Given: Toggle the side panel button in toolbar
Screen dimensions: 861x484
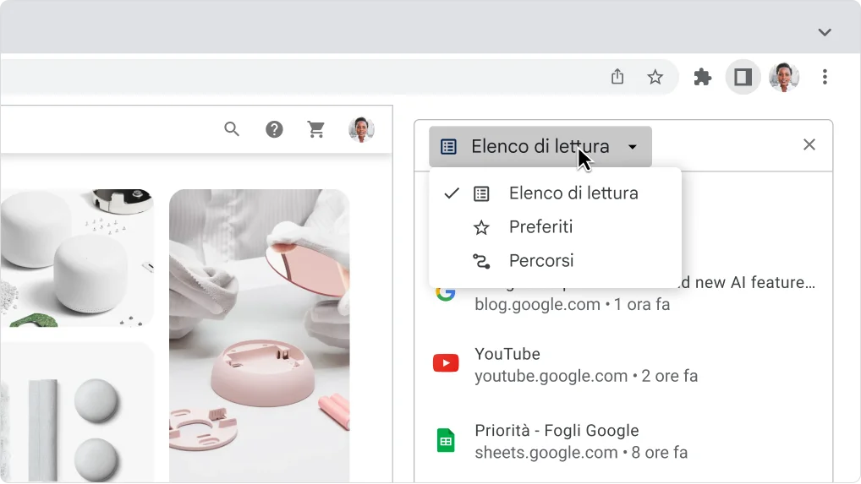Looking at the screenshot, I should (743, 77).
